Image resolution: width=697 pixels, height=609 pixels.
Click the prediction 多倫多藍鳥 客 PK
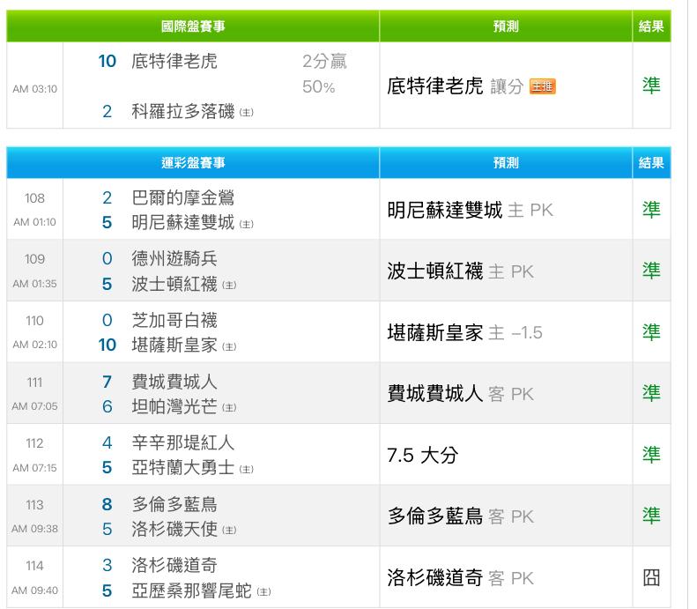pos(460,516)
